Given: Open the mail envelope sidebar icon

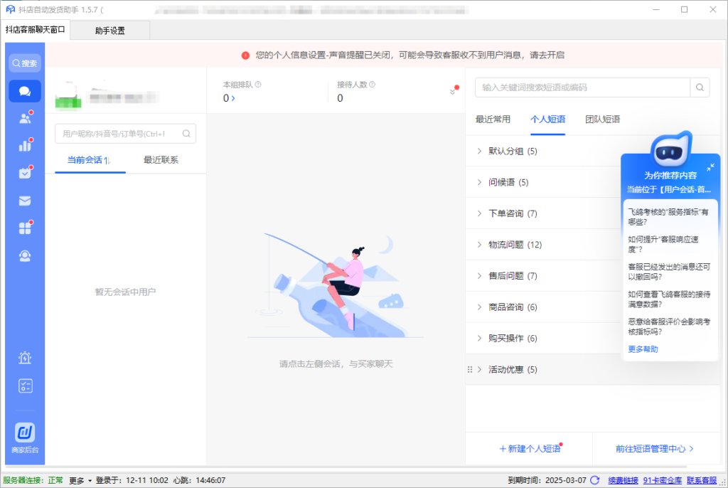Looking at the screenshot, I should pos(25,201).
